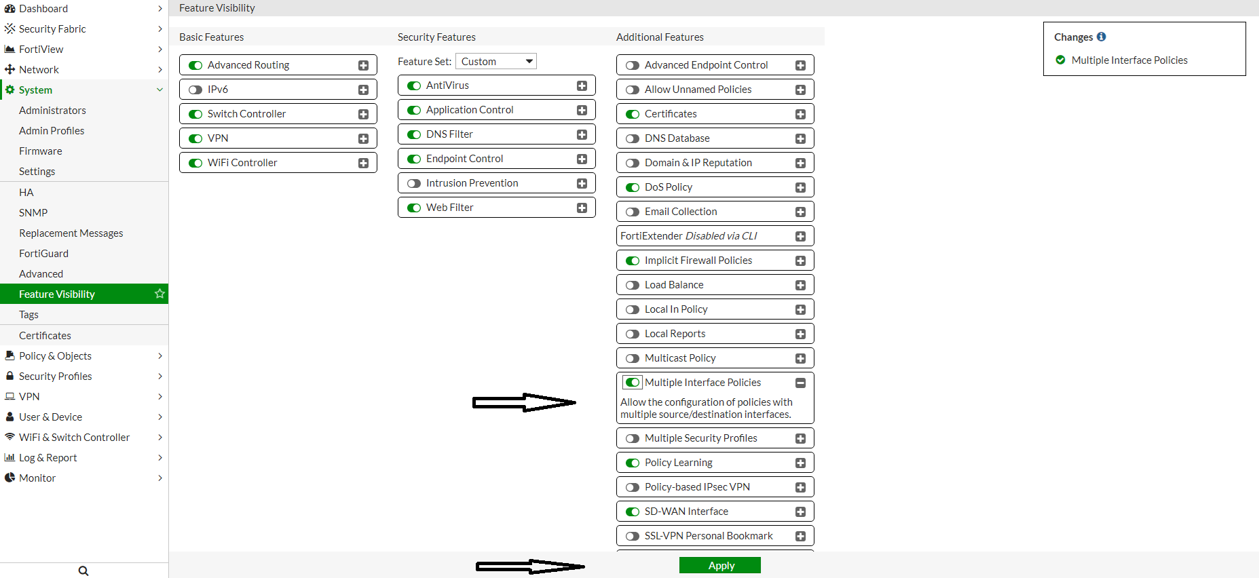This screenshot has width=1259, height=578.
Task: Click the plus icon on FortiExtender row
Action: tap(800, 236)
